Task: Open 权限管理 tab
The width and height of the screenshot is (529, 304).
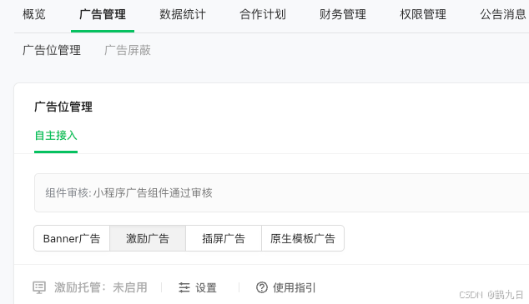Action: 423,14
